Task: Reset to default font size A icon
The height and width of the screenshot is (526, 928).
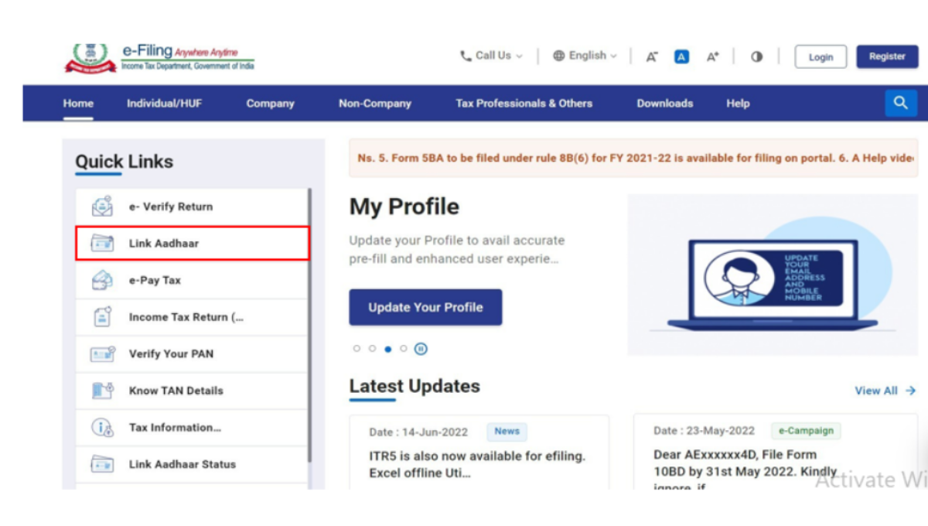Action: [x=681, y=56]
